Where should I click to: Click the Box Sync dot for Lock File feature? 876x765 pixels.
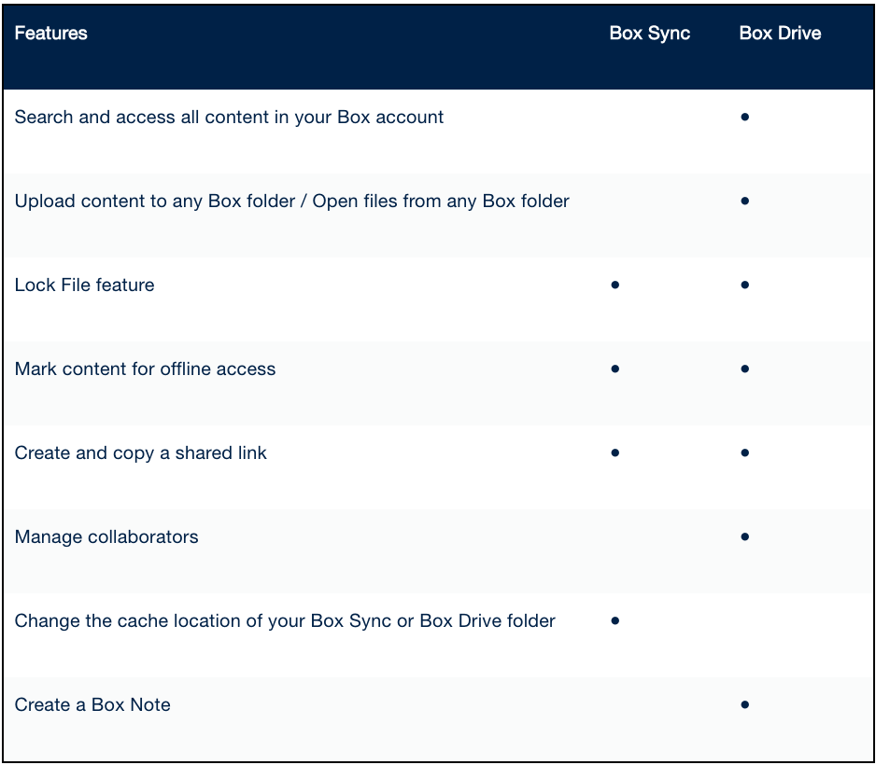coord(615,285)
